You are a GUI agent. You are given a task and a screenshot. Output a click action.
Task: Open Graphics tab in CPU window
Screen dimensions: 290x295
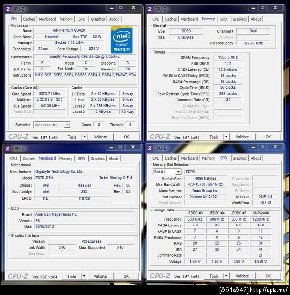[98, 19]
